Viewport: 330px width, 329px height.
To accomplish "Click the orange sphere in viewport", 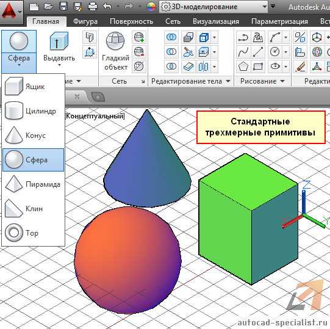I will coord(127,260).
